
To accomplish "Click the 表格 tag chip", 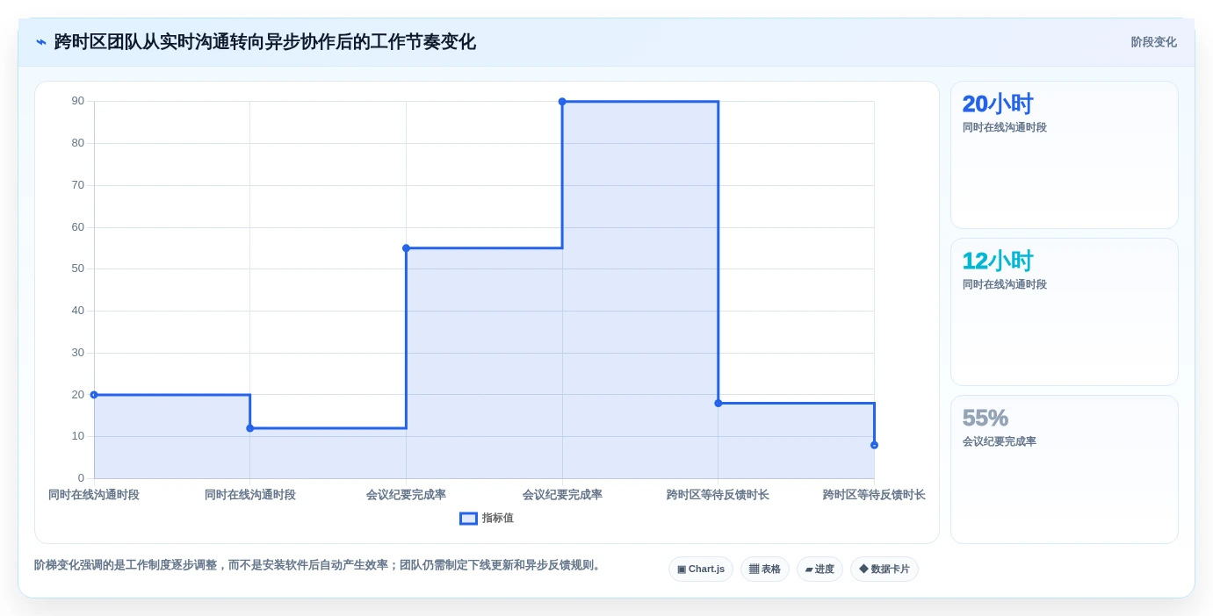I will coord(765,569).
